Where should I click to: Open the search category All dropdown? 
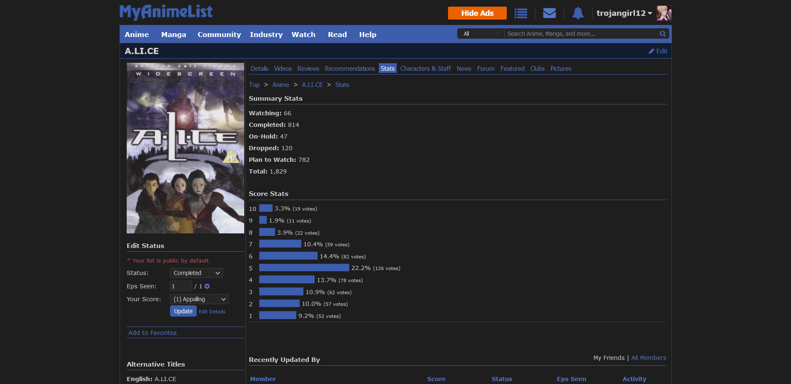pos(481,34)
